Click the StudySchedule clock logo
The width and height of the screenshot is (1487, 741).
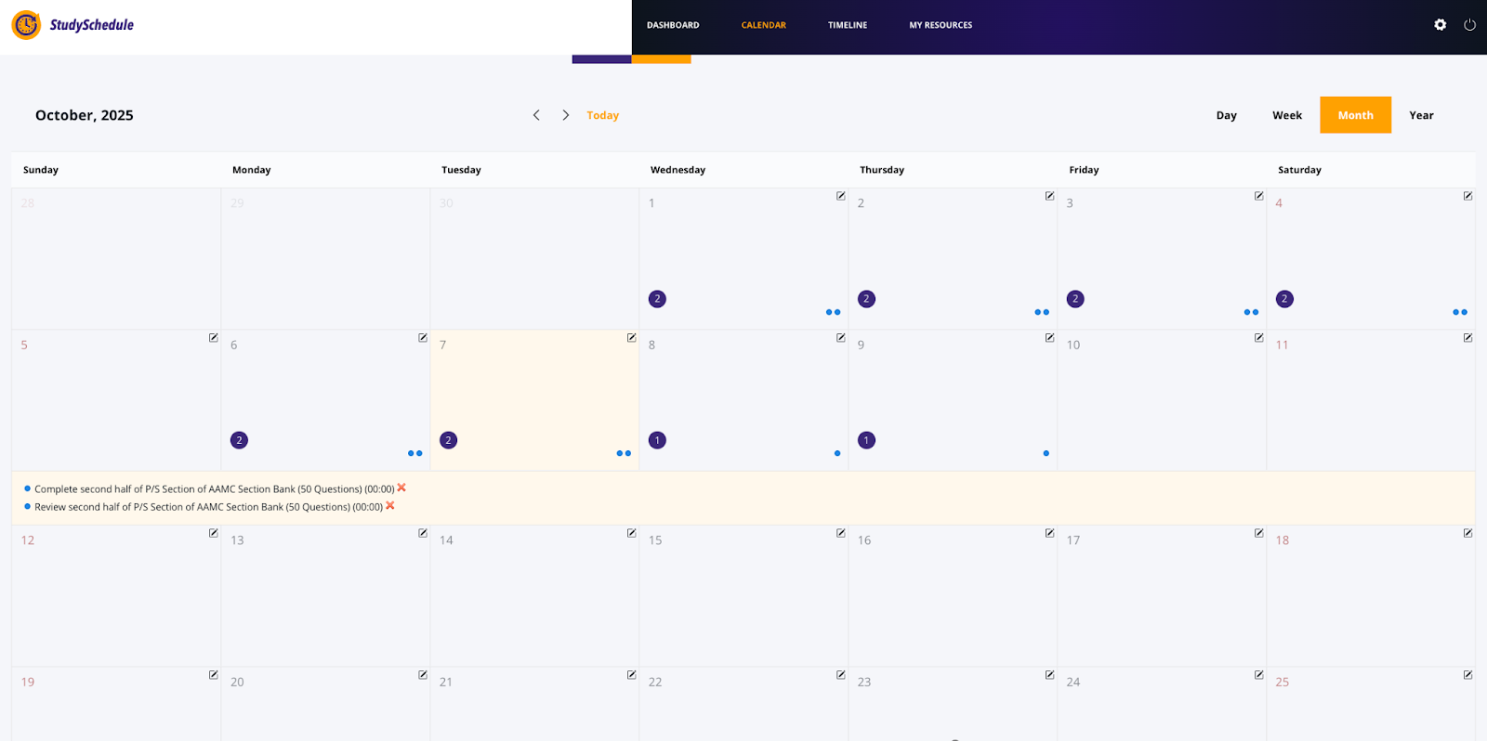point(26,25)
